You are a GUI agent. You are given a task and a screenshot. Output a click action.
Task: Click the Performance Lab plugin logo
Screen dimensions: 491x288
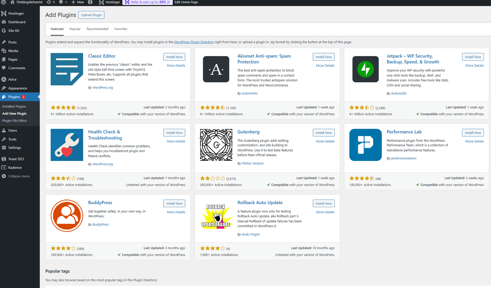[x=365, y=145]
